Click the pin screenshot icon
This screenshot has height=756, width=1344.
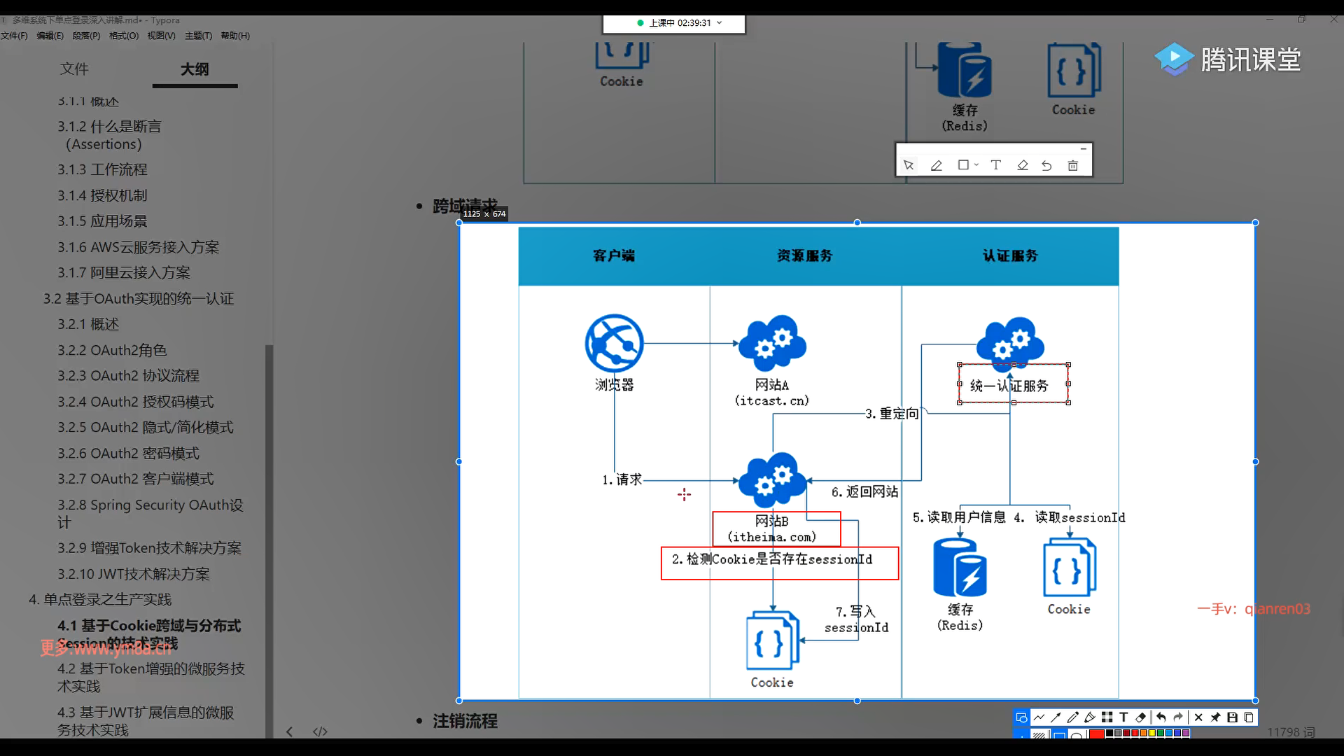point(1215,717)
